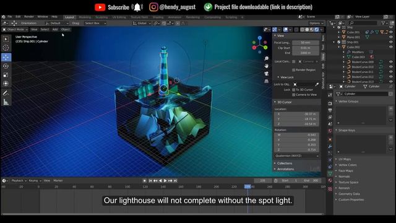Select the 3D Cursor tool

point(6,48)
